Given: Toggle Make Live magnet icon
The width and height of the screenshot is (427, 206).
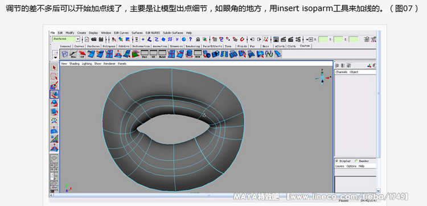Looking at the screenshot, I should (242, 39).
